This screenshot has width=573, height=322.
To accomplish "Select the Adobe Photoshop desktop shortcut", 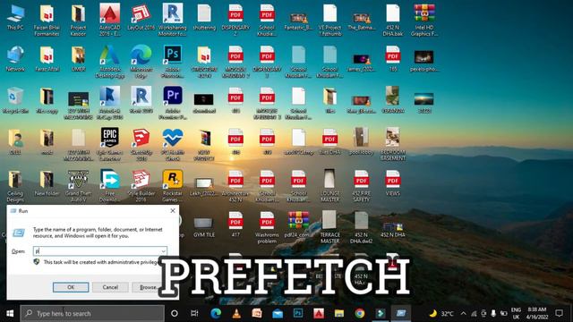I will coord(173,62).
